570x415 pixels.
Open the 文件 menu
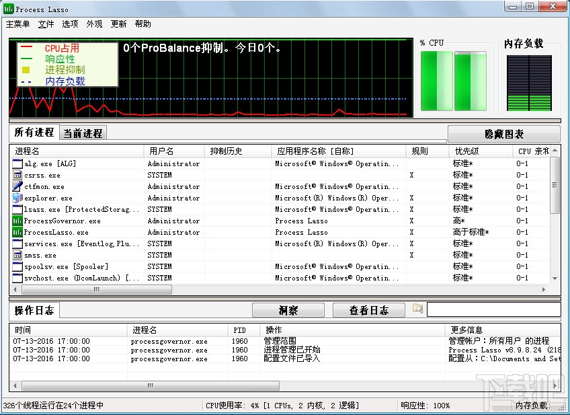click(46, 24)
